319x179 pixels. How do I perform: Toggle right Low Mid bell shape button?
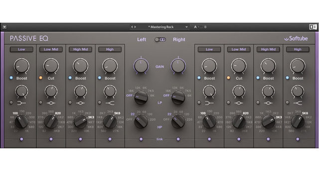click(x=228, y=102)
